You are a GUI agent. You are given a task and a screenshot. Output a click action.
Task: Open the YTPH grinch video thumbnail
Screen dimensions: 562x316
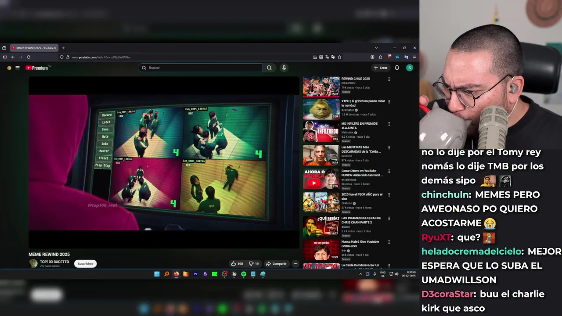pyautogui.click(x=321, y=109)
